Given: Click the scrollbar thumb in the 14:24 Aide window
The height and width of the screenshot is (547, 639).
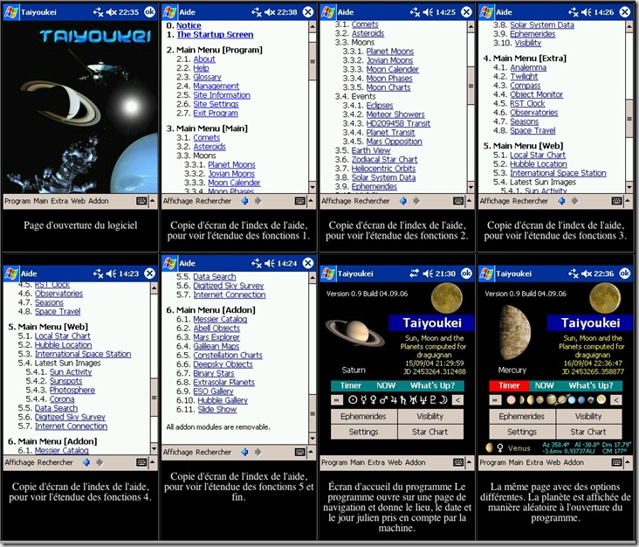Looking at the screenshot, I should (313, 413).
